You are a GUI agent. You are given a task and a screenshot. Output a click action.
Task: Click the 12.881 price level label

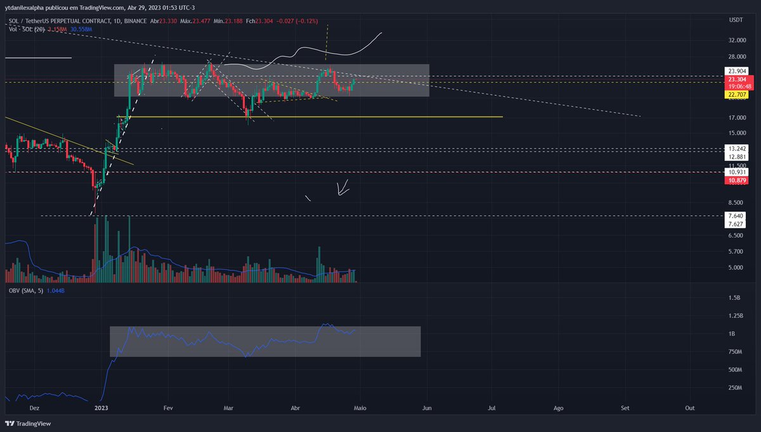tap(736, 157)
